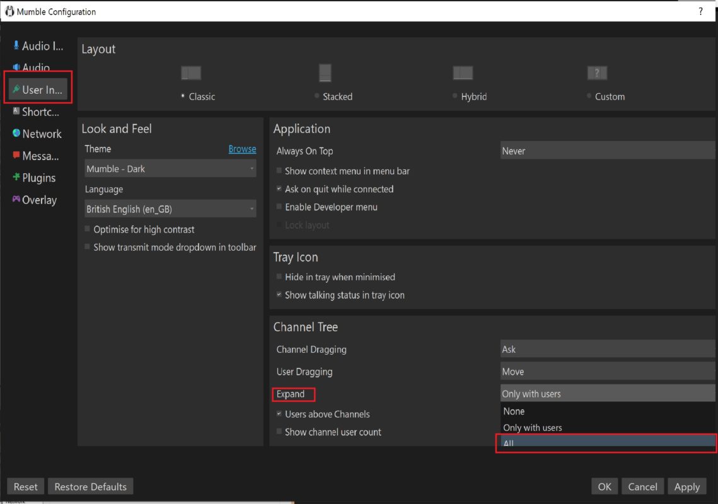Image resolution: width=718 pixels, height=504 pixels.
Task: Enable Developer menu checkbox
Action: tap(279, 207)
